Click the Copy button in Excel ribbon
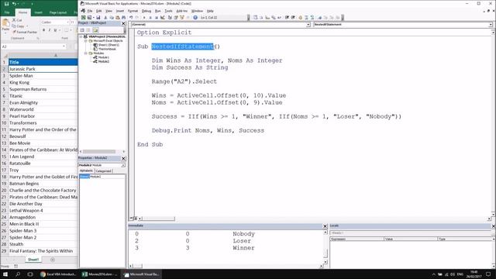Image resolution: width=496 pixels, height=279 pixels. pos(18,26)
